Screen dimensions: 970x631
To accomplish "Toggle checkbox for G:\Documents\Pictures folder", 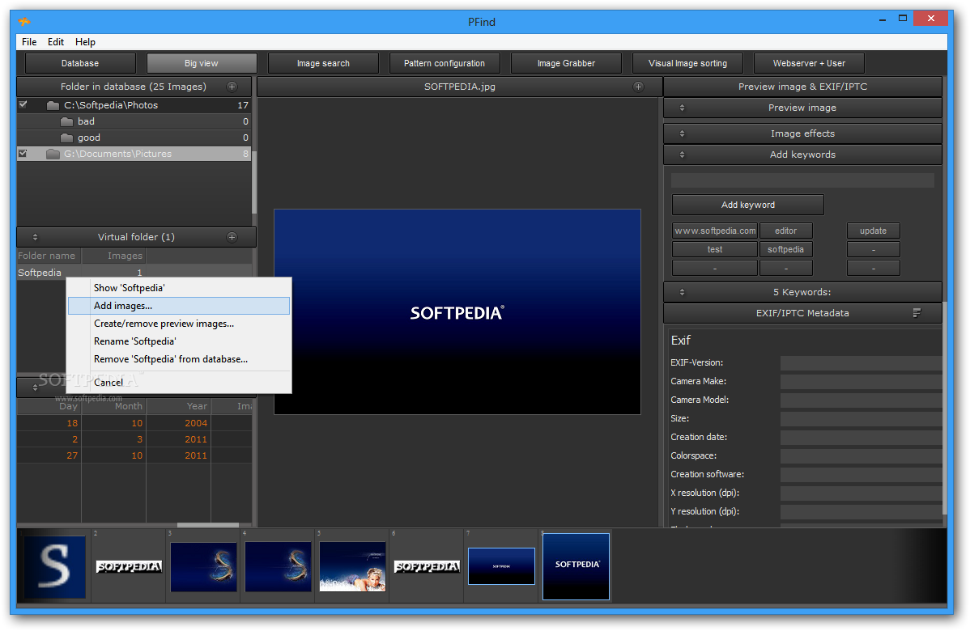I will 23,153.
